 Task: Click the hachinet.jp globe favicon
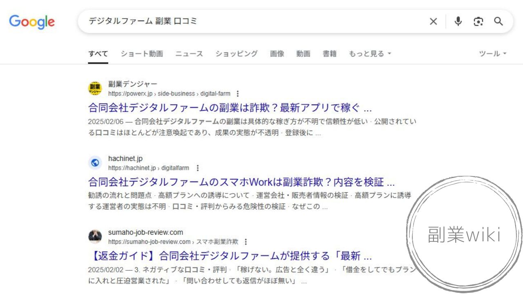pos(95,163)
